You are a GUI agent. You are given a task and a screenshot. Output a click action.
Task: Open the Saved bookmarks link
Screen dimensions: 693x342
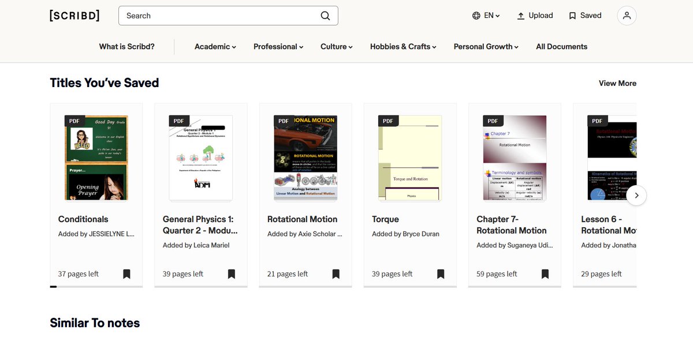tap(585, 16)
